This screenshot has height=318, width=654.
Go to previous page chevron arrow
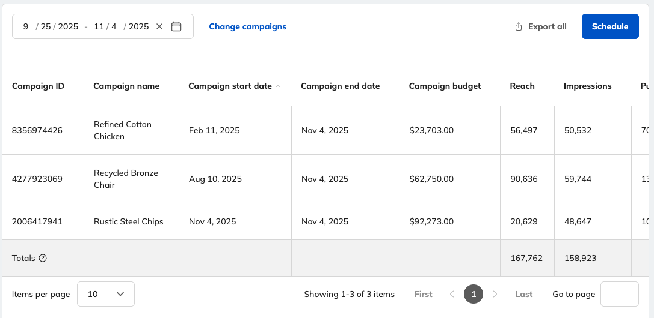pyautogui.click(x=452, y=294)
